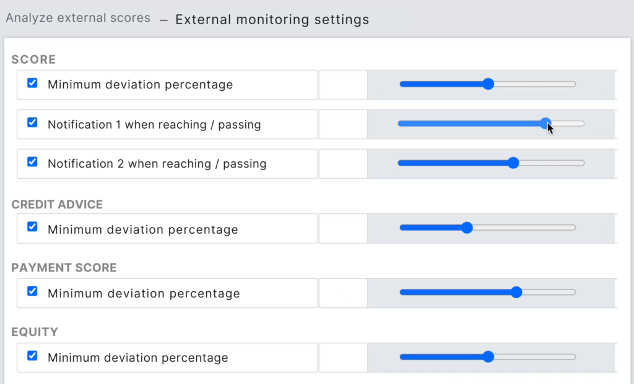Disable Notification 2 when reaching / passing

(x=33, y=163)
